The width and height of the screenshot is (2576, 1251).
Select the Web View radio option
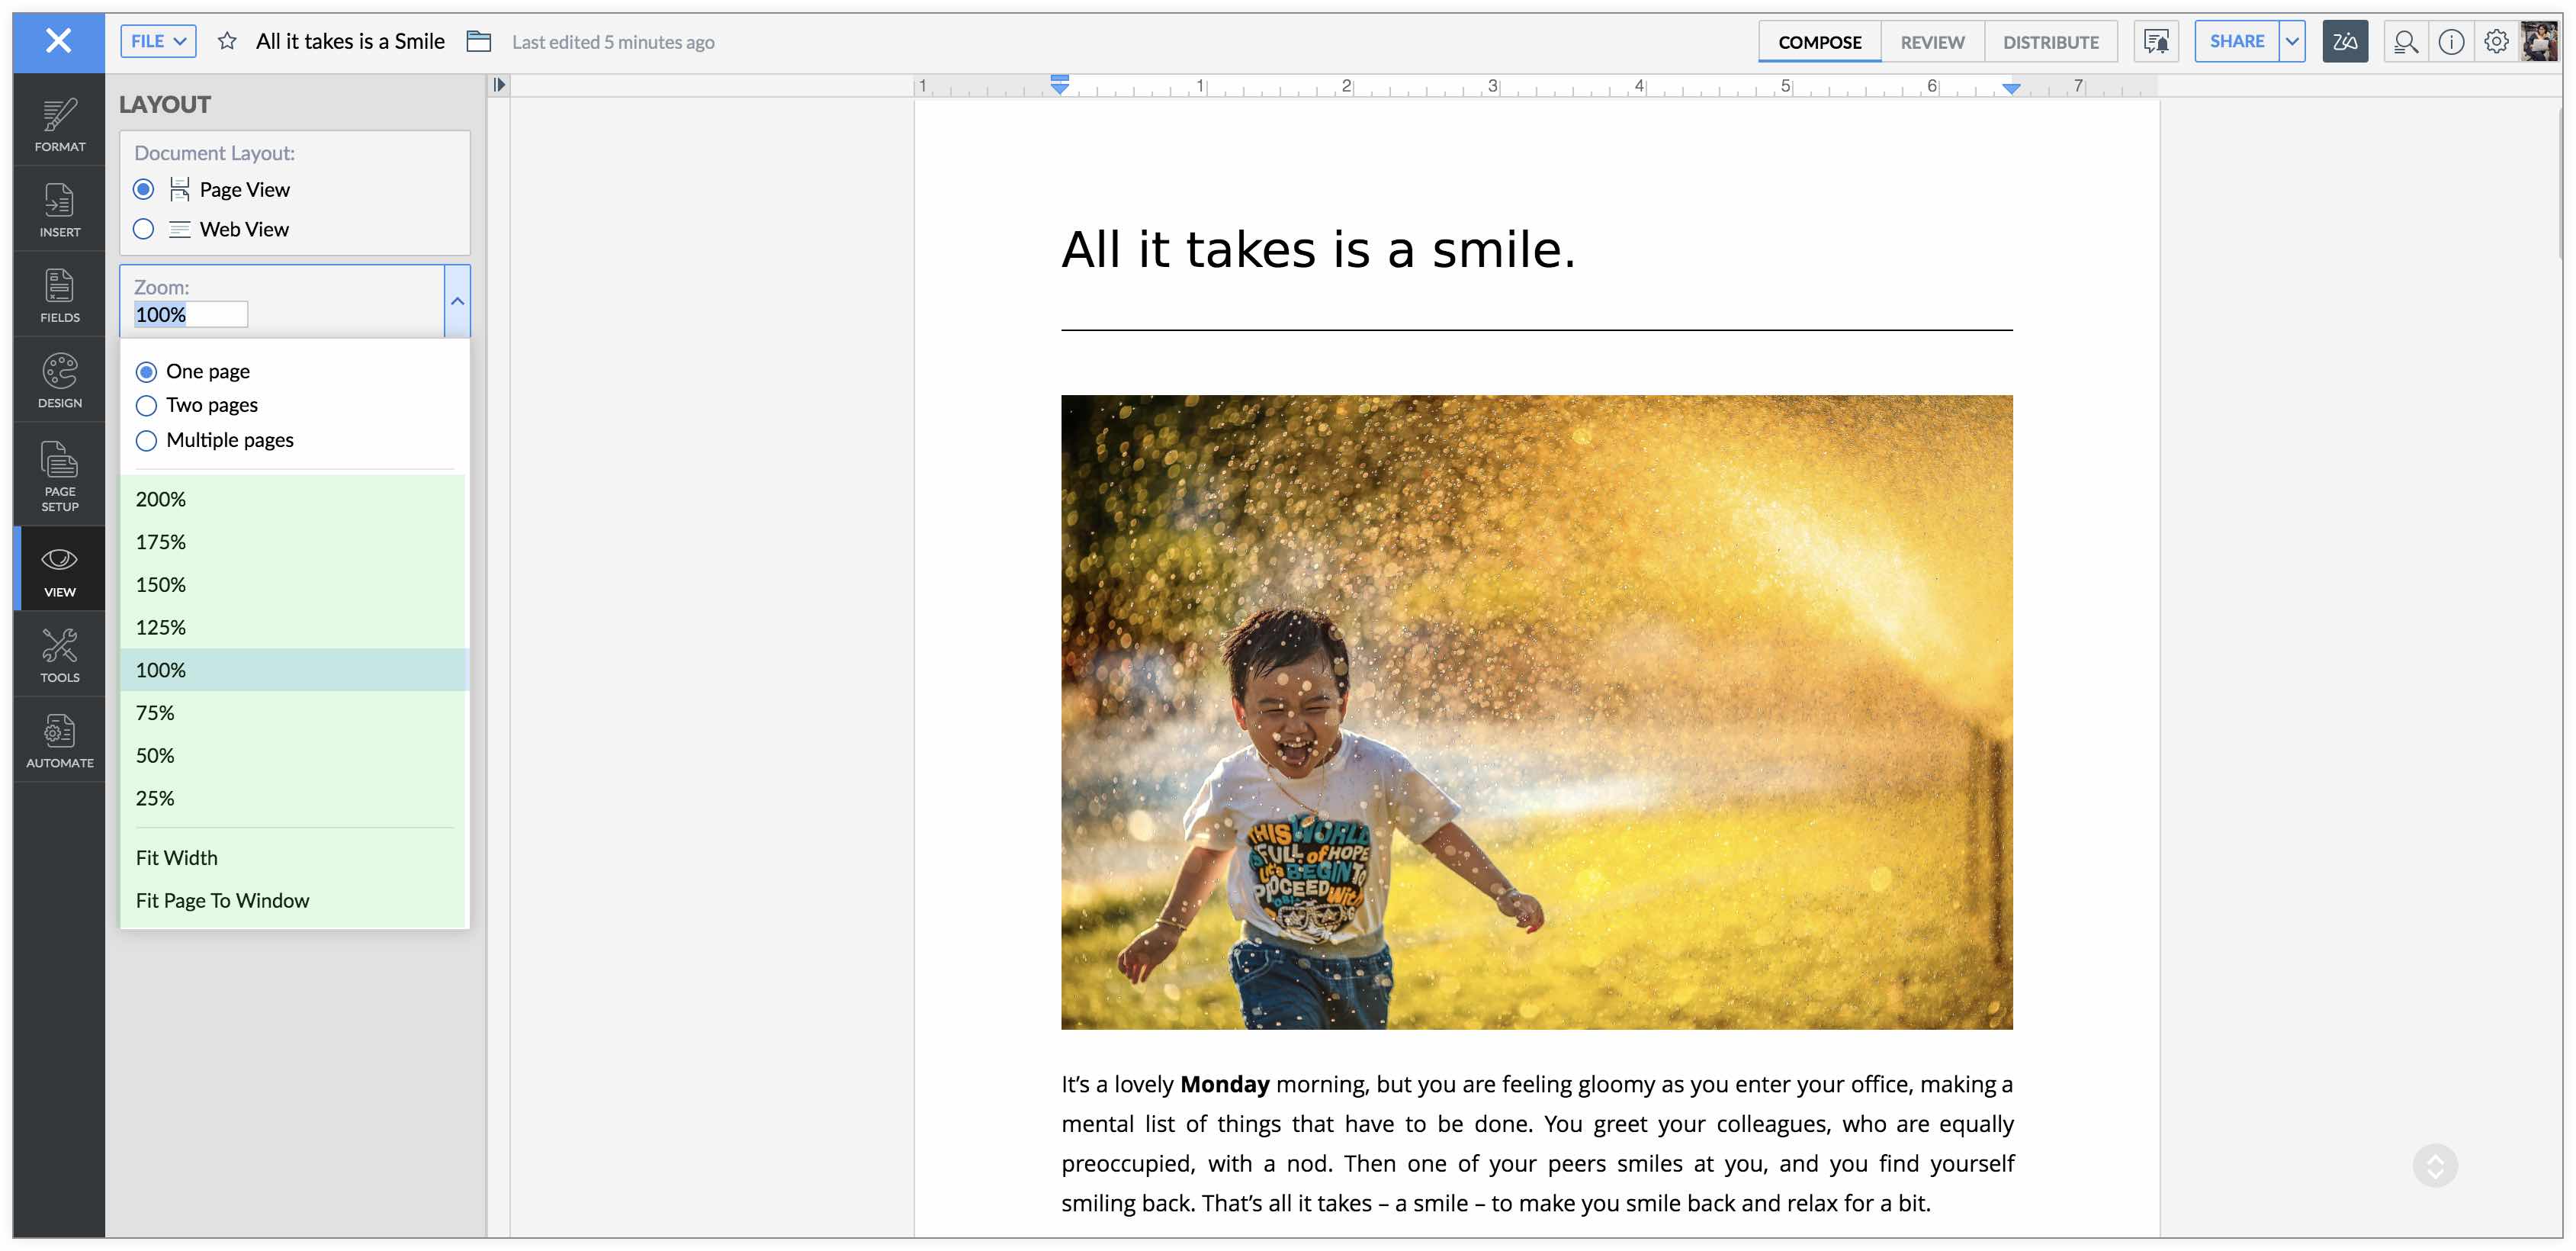[x=144, y=229]
